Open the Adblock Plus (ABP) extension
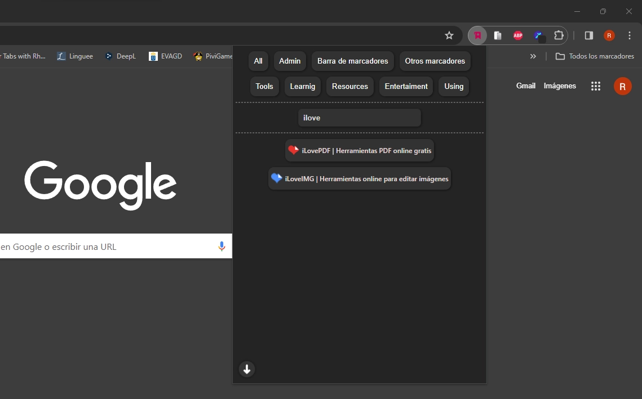The width and height of the screenshot is (642, 399). [x=518, y=35]
